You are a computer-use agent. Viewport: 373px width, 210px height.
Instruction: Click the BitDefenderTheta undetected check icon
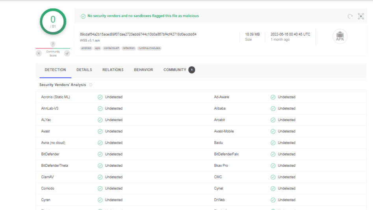[x=100, y=165]
